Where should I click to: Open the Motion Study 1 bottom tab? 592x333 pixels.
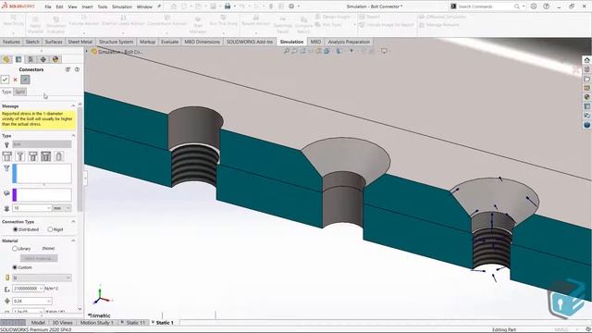(96, 323)
